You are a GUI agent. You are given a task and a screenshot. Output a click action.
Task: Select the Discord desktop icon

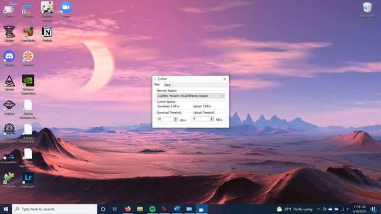[9, 58]
